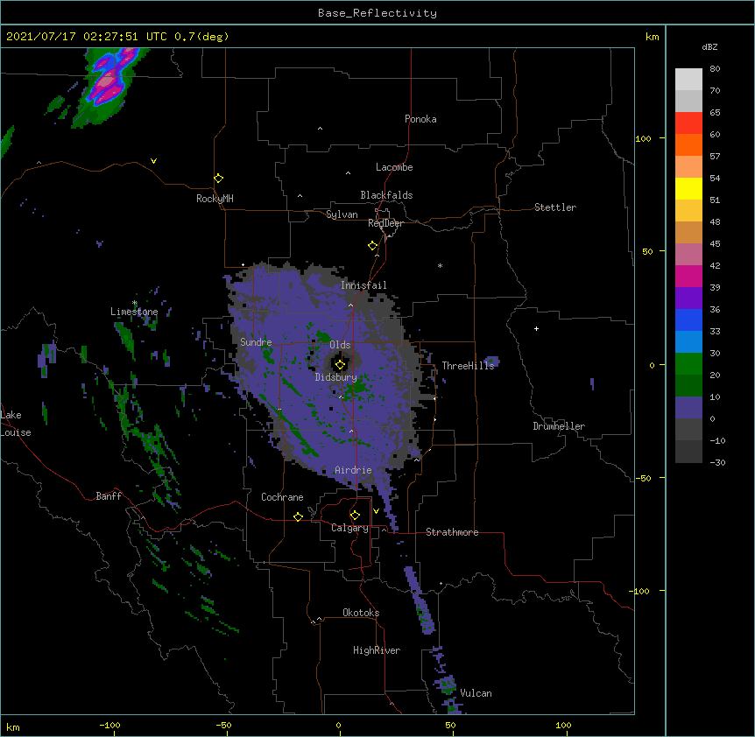Click the Vulcan town label
This screenshot has height=737, width=755.
pyautogui.click(x=476, y=693)
